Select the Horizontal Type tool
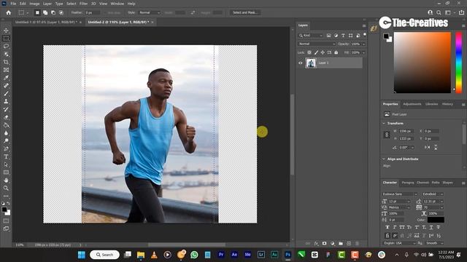This screenshot has width=467, height=262. click(6, 156)
